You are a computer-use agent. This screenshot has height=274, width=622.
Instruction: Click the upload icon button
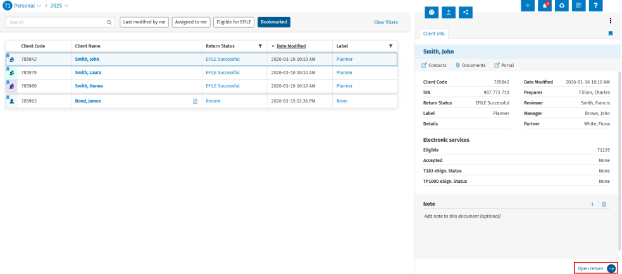pos(449,11)
